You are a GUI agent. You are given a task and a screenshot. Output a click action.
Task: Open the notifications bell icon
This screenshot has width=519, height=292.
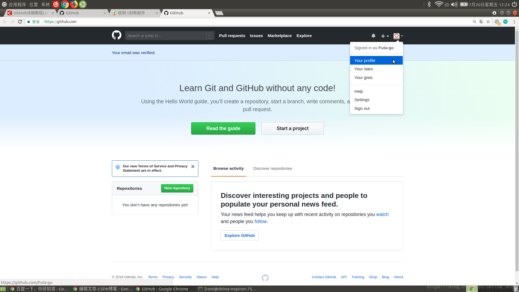pos(373,36)
